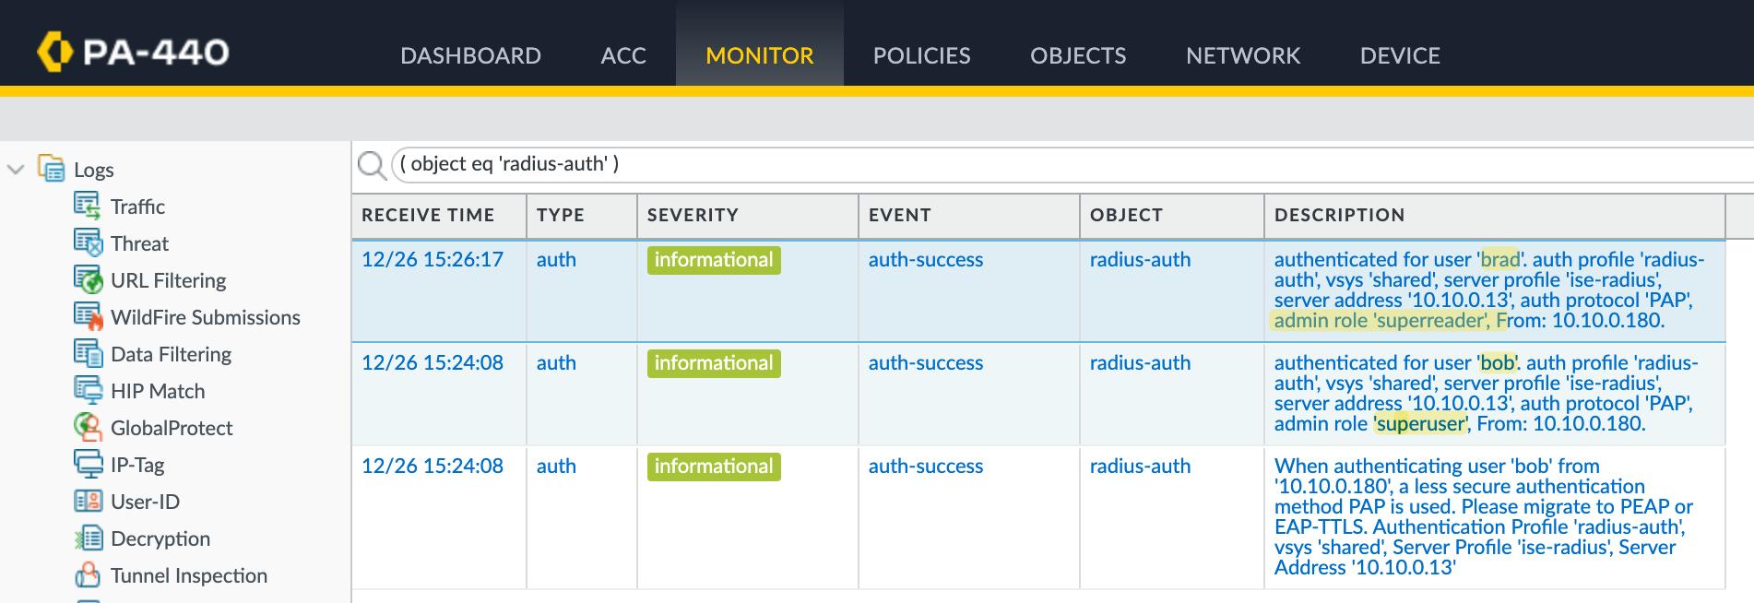
Task: Sort by the SEVERITY column header
Action: click(x=692, y=215)
